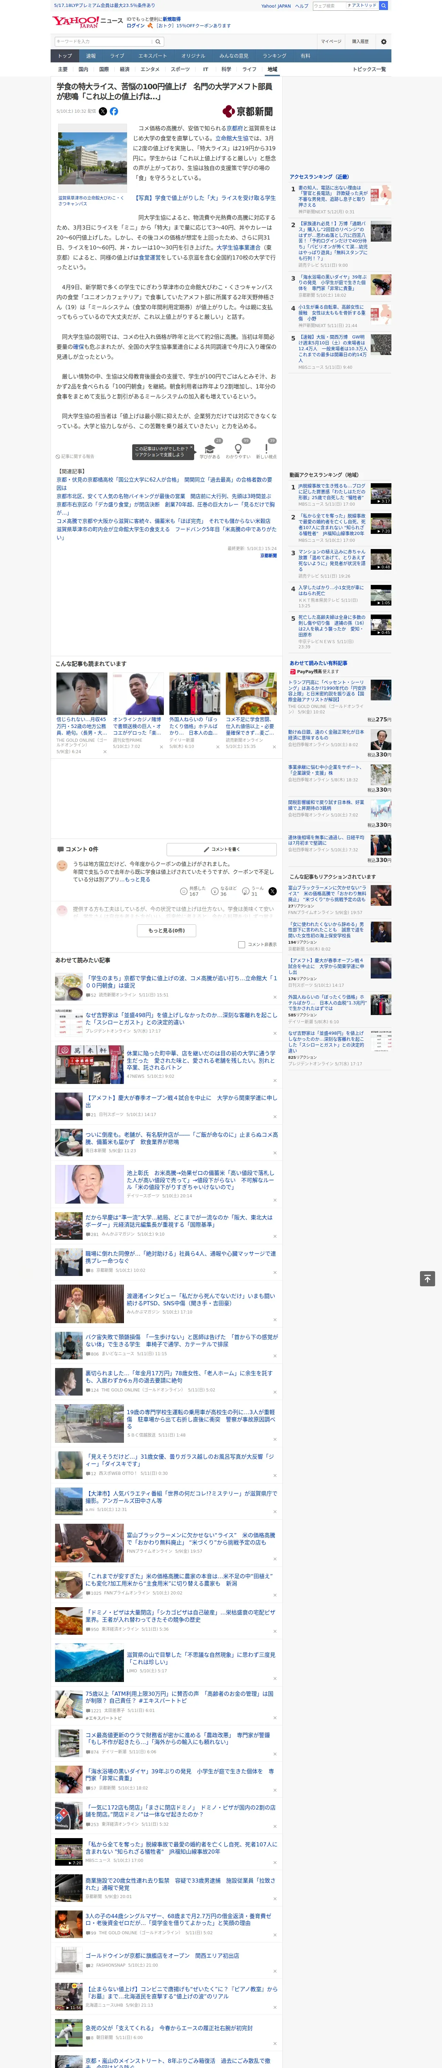Open the 富山ブラックラーメン recommended article
This screenshot has width=442, height=2068.
tap(201, 1538)
